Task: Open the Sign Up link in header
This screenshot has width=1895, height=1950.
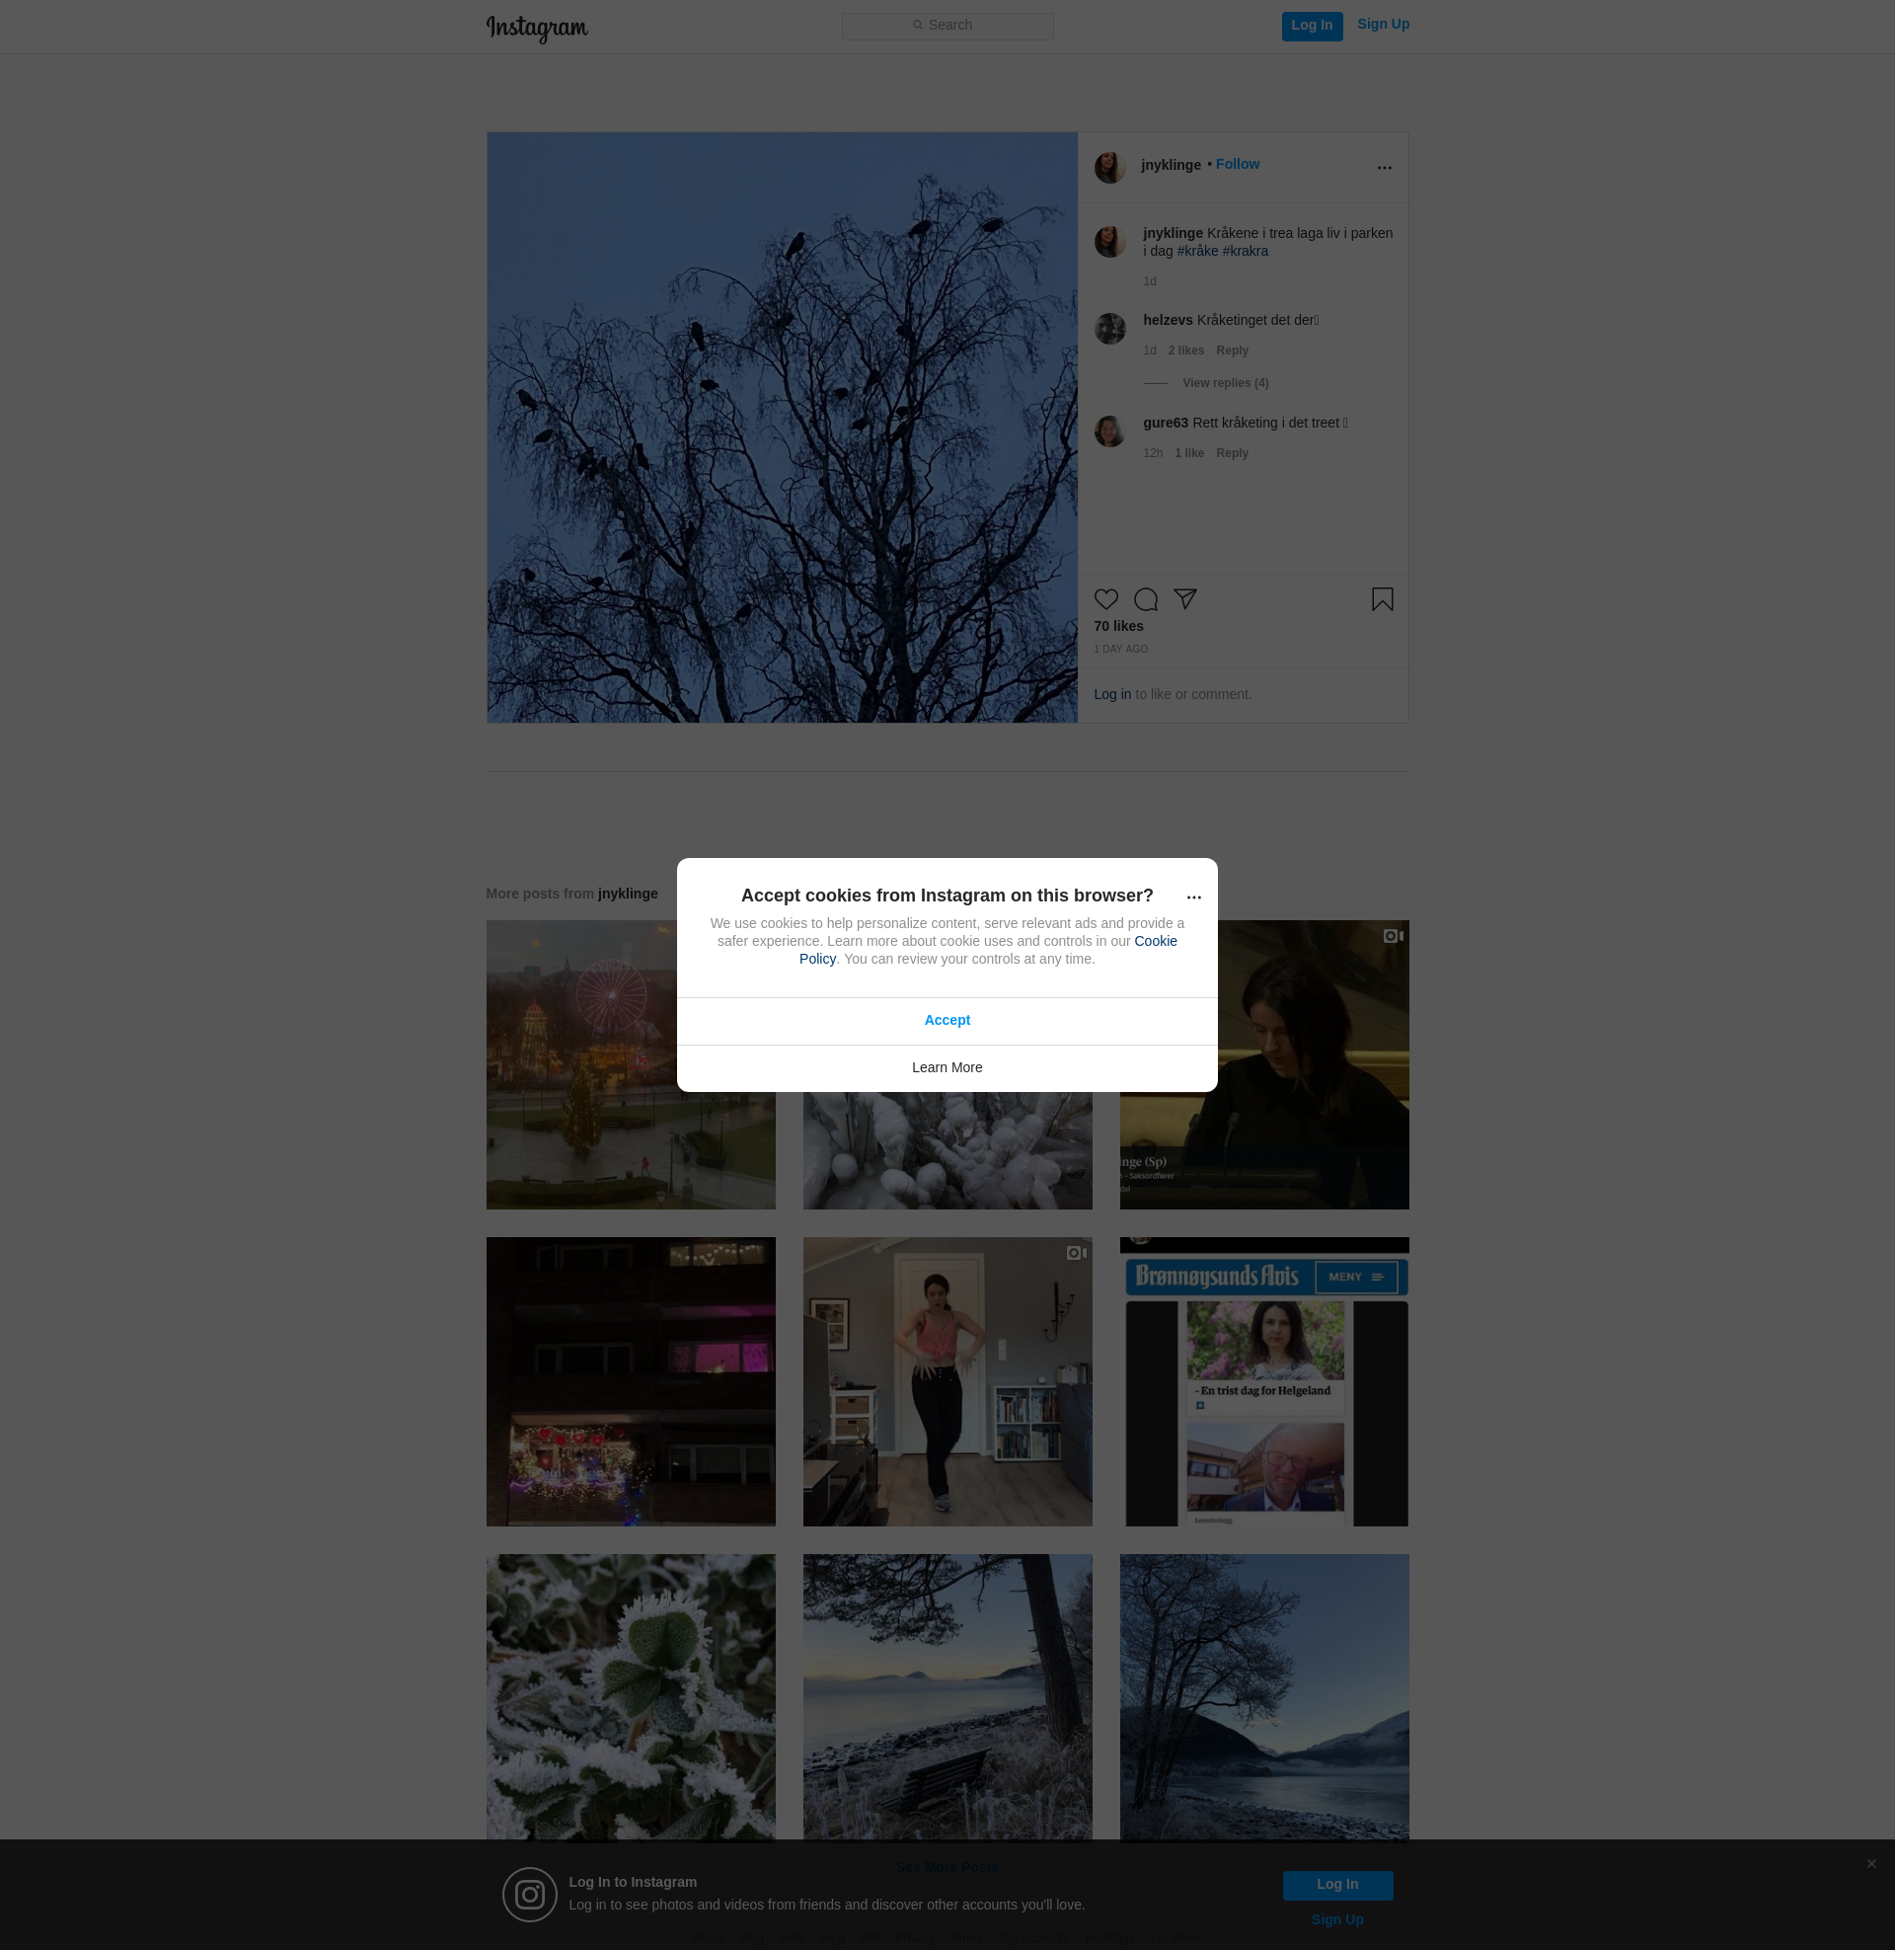Action: pos(1383,24)
